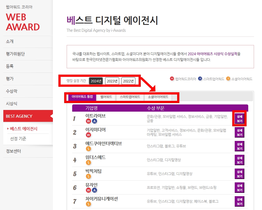Click the 수상 부문 column header
The width and height of the screenshot is (262, 210).
(x=156, y=108)
